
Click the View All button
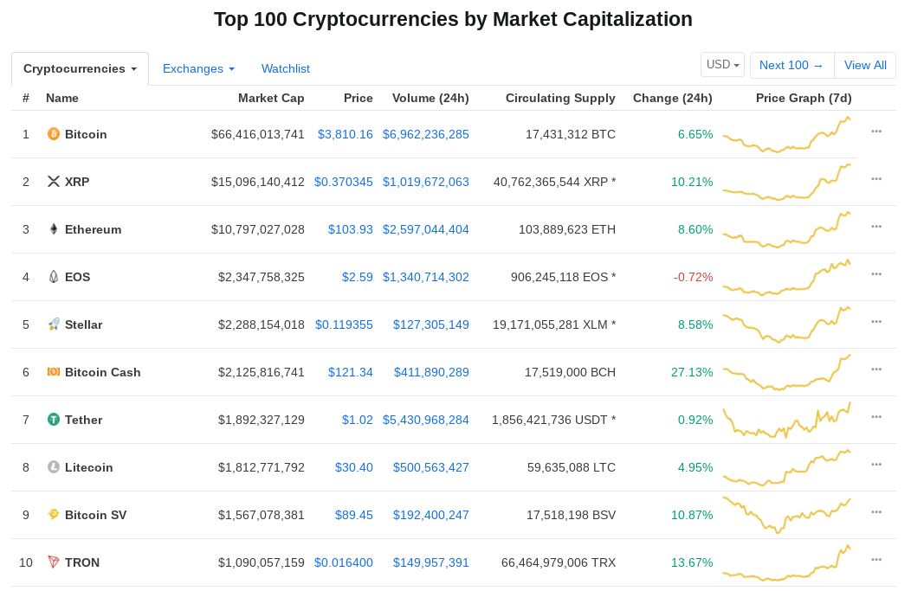pos(865,65)
